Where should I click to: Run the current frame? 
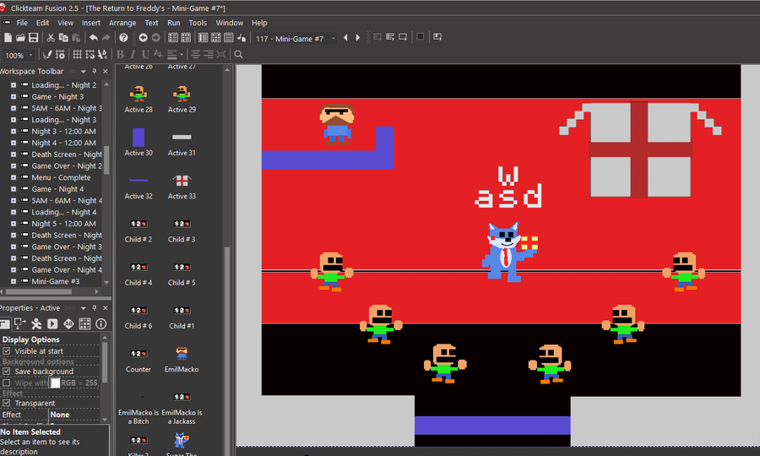click(403, 37)
